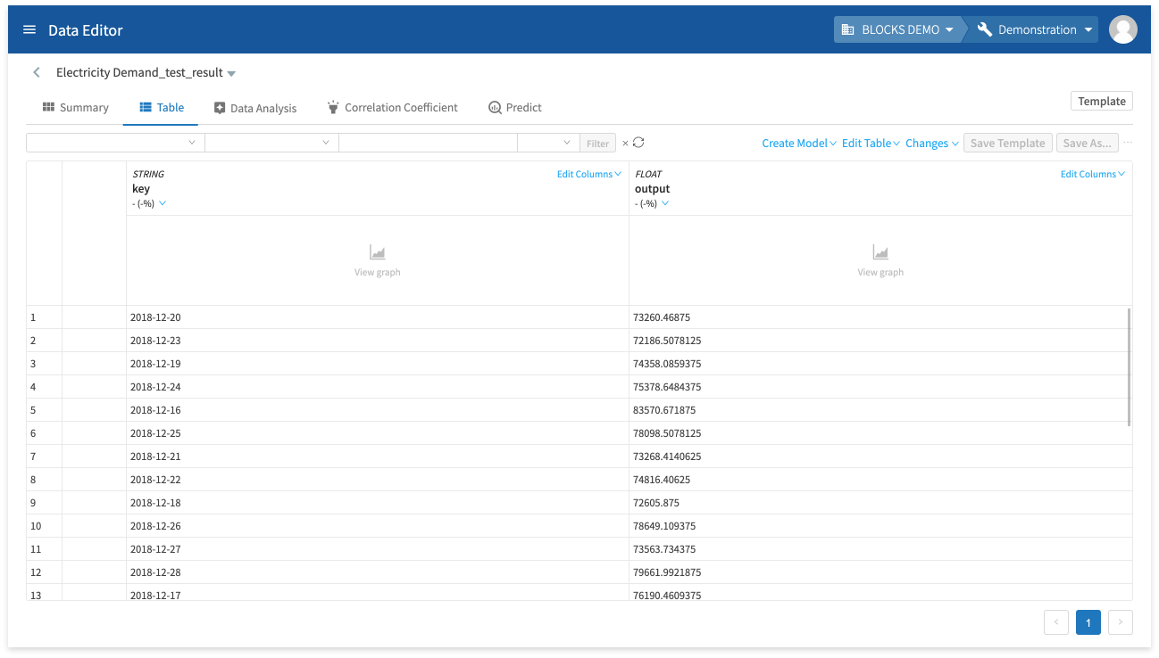Click the Data Editor title
Viewport: 1159px width, 658px height.
pos(86,29)
